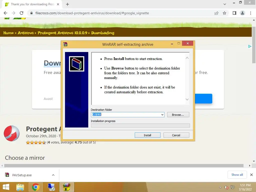Click the muted speaker tray icon

tap(226, 187)
